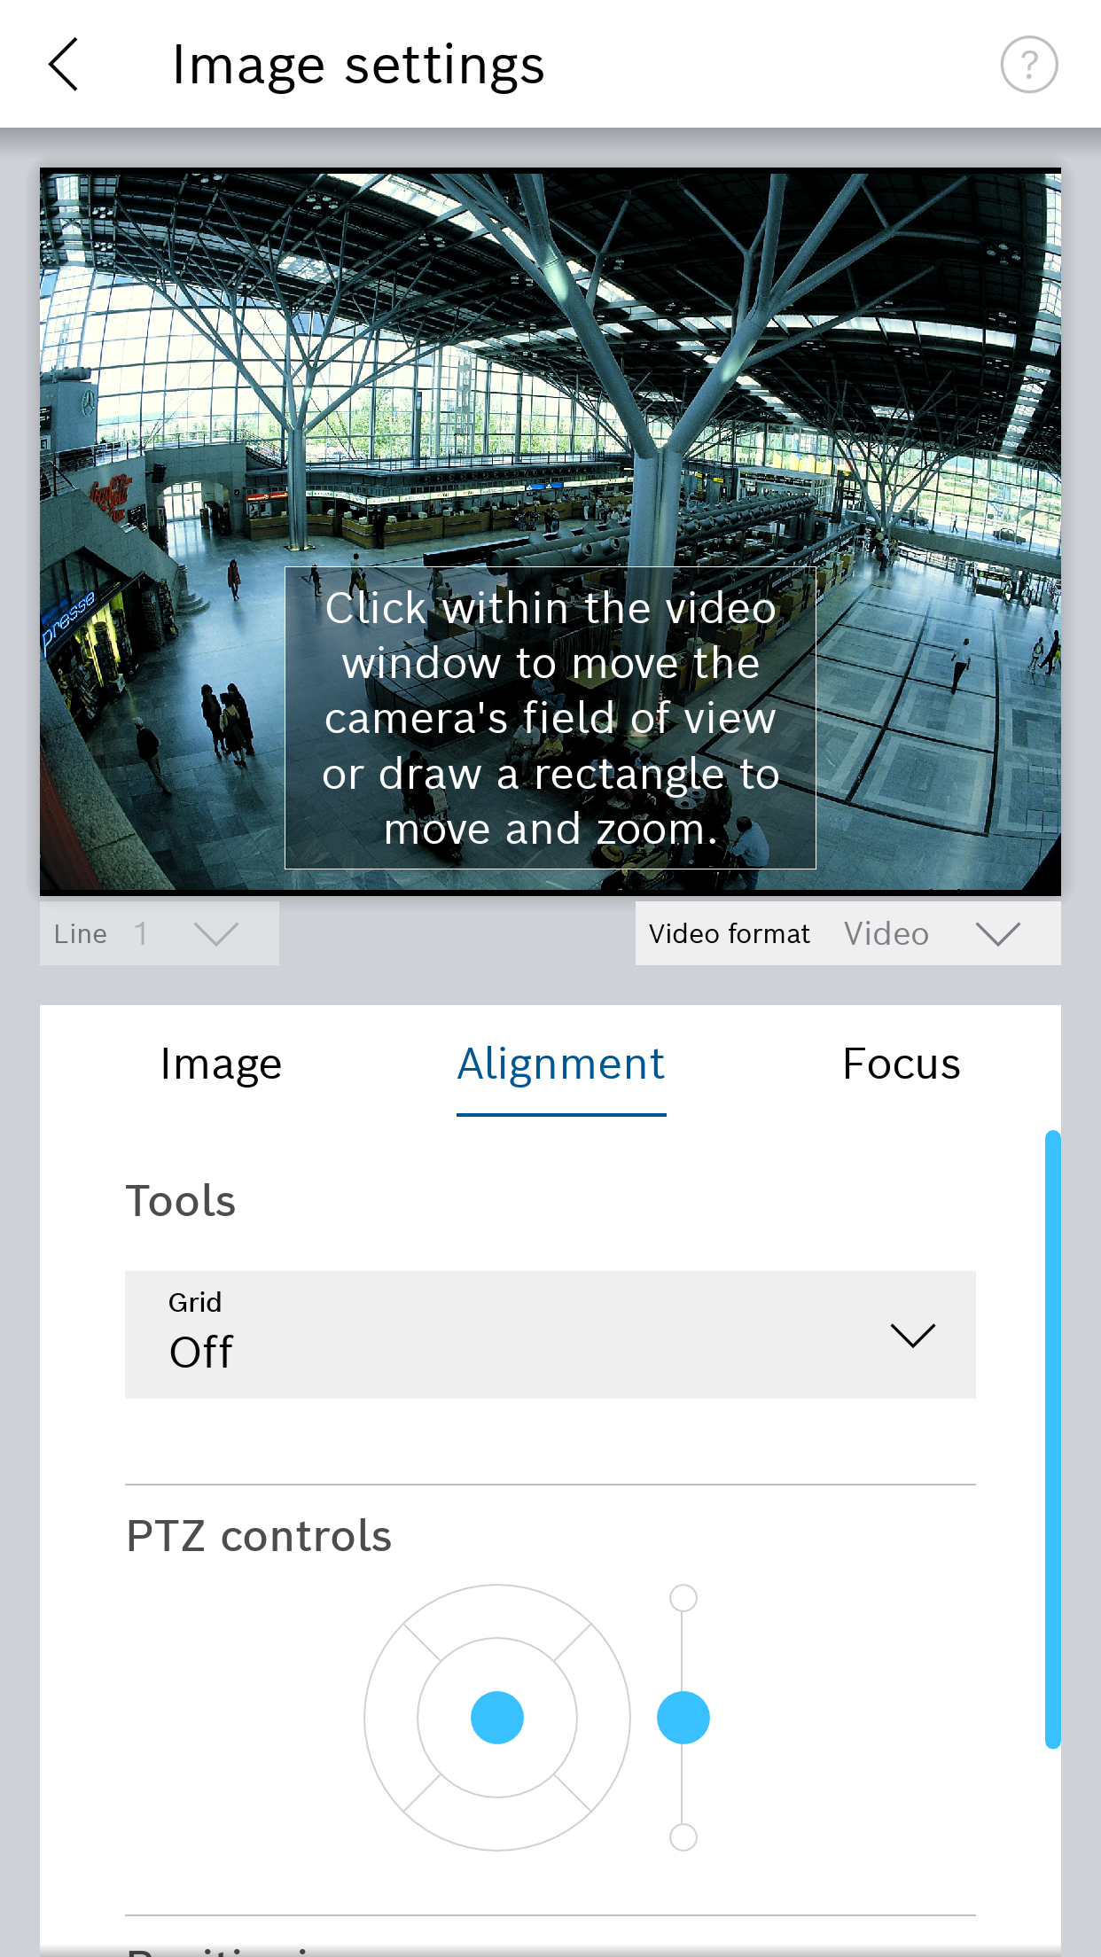
Task: Go back using the arrow icon
Action: [x=63, y=65]
